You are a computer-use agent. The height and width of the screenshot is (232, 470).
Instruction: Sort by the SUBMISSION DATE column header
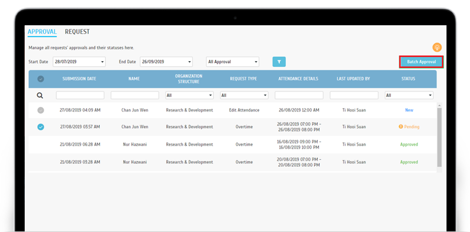pos(79,79)
